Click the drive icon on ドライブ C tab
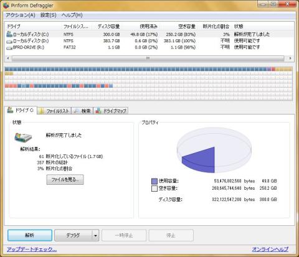The image size is (299, 257). click(10, 110)
